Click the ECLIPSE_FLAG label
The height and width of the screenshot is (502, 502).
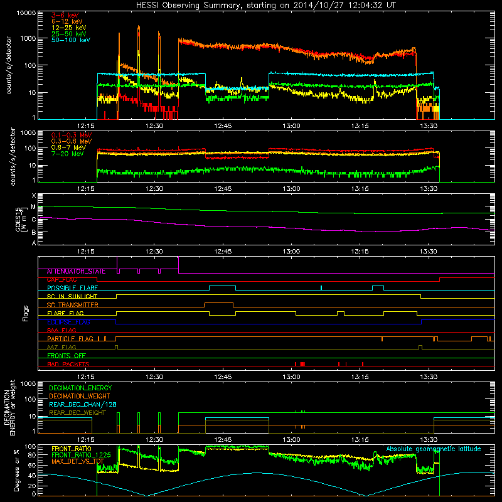(x=68, y=322)
